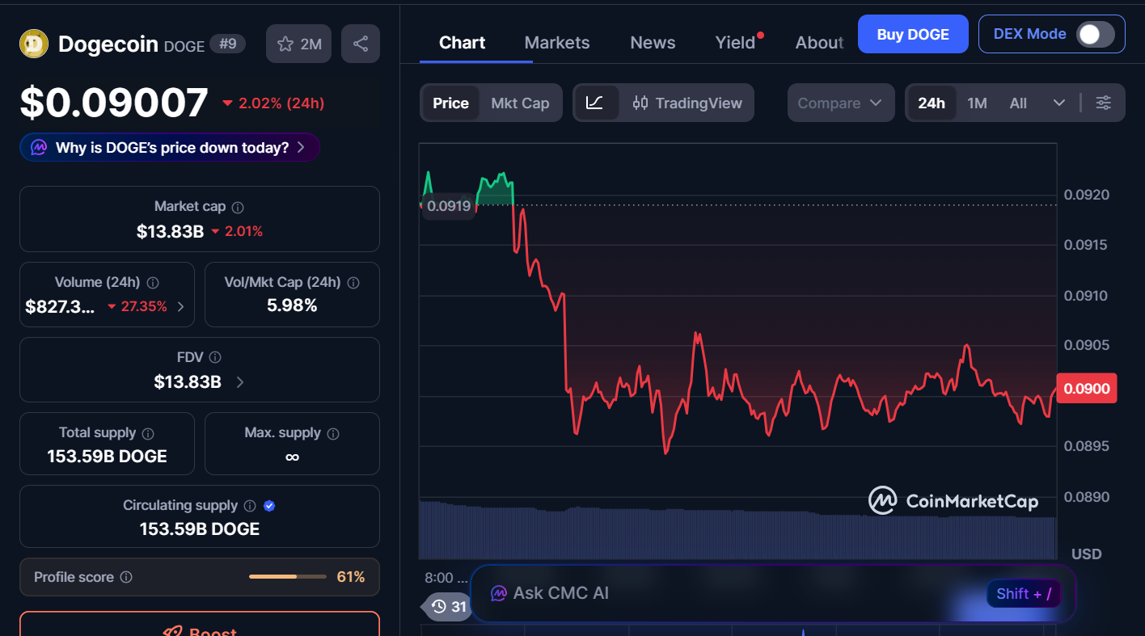
Task: Click the Buy DOGE button
Action: coord(913,34)
